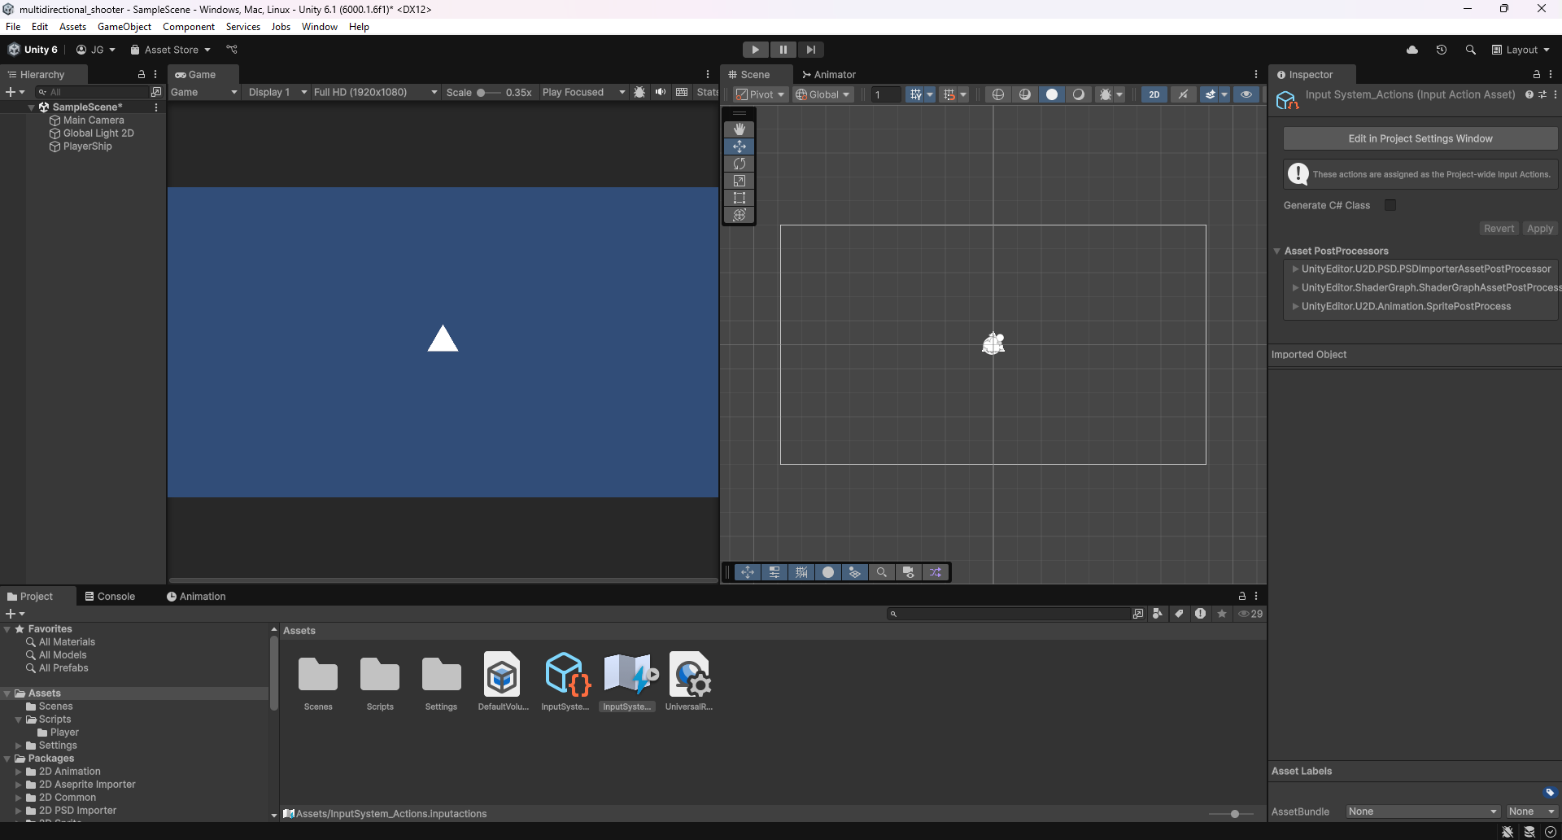1562x840 pixels.
Task: Toggle the 2D view mode in Scene
Action: pyautogui.click(x=1154, y=94)
